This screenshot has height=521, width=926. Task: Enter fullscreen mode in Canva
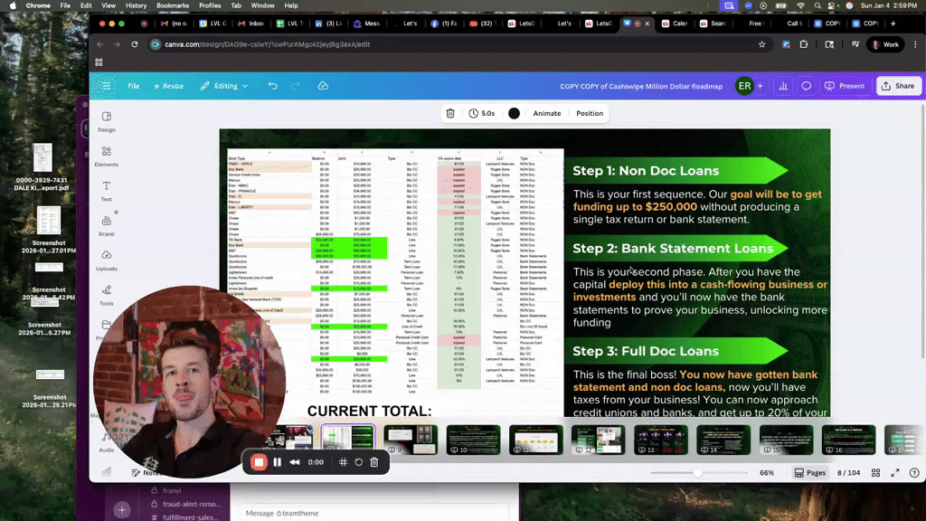tap(895, 472)
